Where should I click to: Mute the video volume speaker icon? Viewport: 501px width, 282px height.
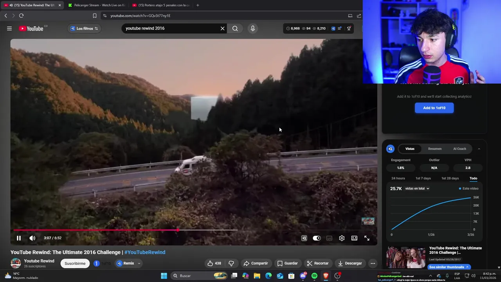pyautogui.click(x=32, y=238)
